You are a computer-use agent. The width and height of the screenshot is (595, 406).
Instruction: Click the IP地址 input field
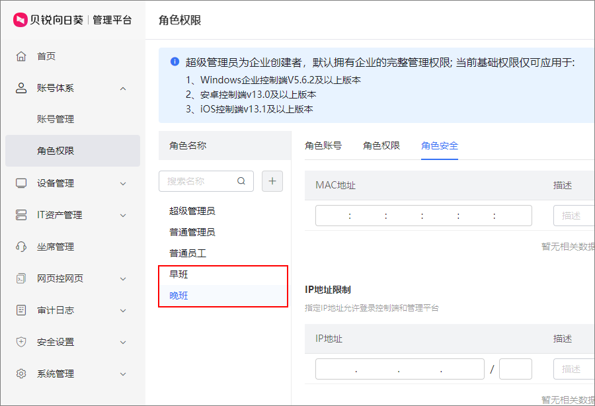tap(399, 369)
